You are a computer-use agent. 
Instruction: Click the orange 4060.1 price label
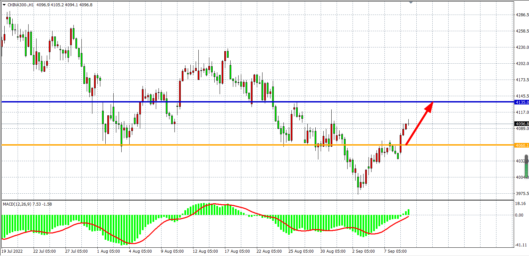click(521, 145)
